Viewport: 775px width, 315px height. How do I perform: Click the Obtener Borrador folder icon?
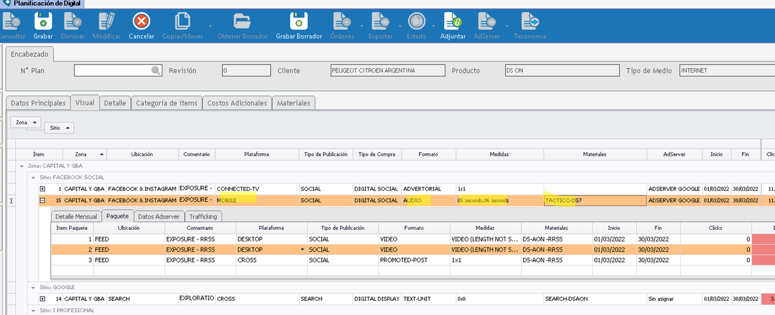[x=242, y=22]
